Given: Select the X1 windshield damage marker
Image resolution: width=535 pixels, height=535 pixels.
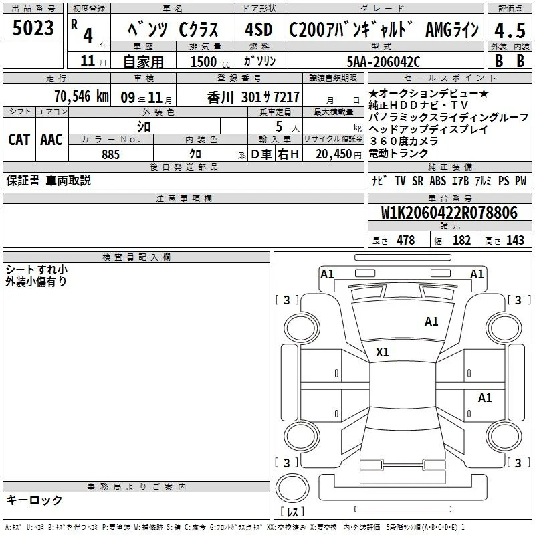Looking at the screenshot, I should (382, 352).
